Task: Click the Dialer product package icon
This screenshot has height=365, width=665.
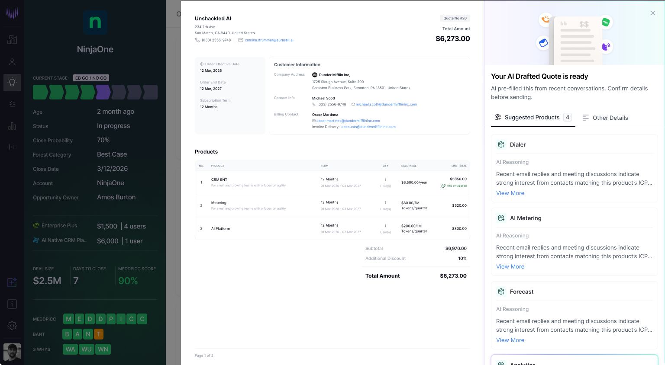Action: tap(501, 144)
